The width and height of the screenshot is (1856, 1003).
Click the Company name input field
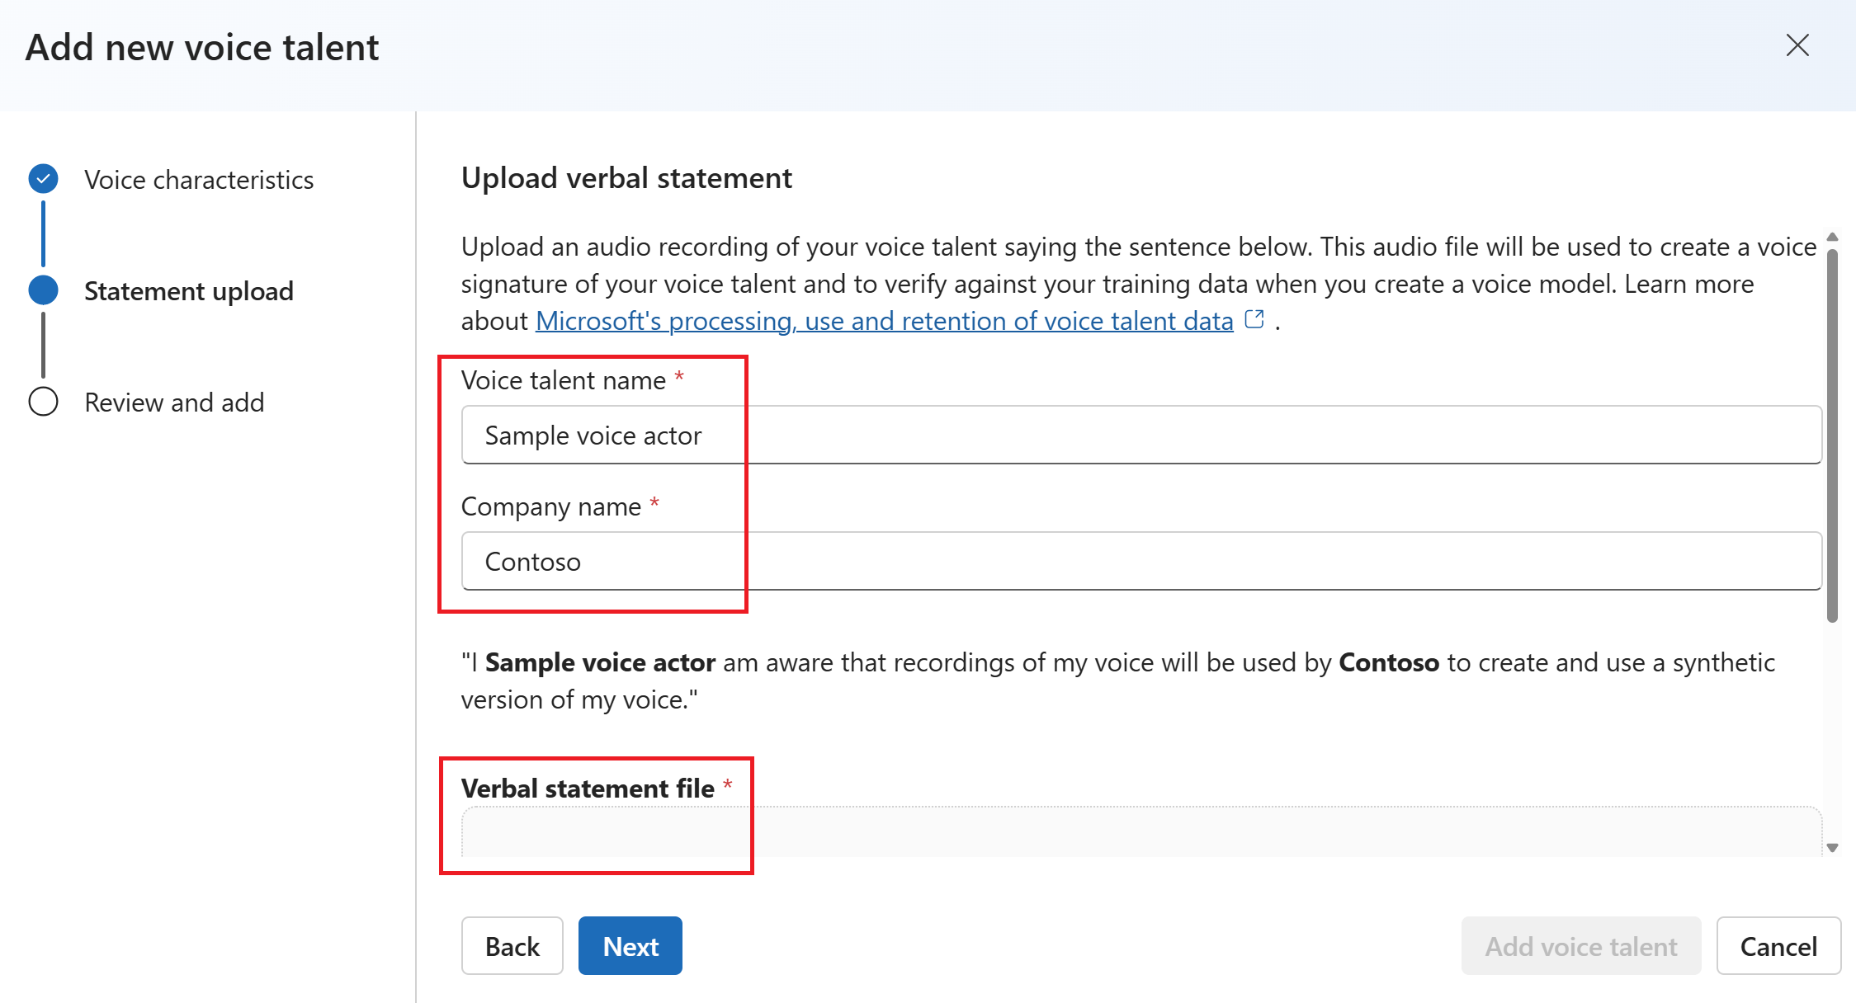pyautogui.click(x=1141, y=561)
